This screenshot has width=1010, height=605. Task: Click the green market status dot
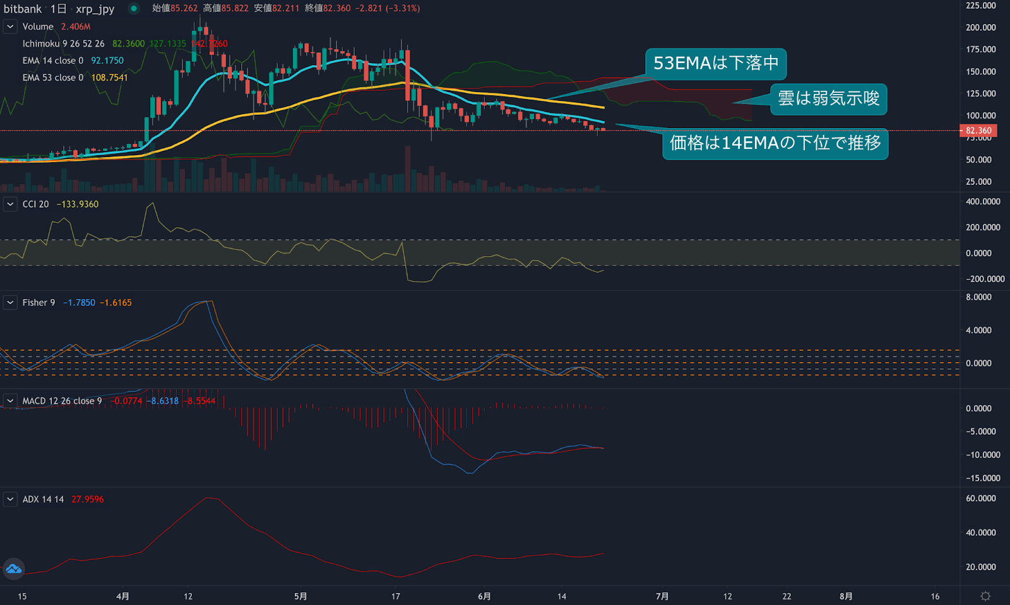coord(133,8)
